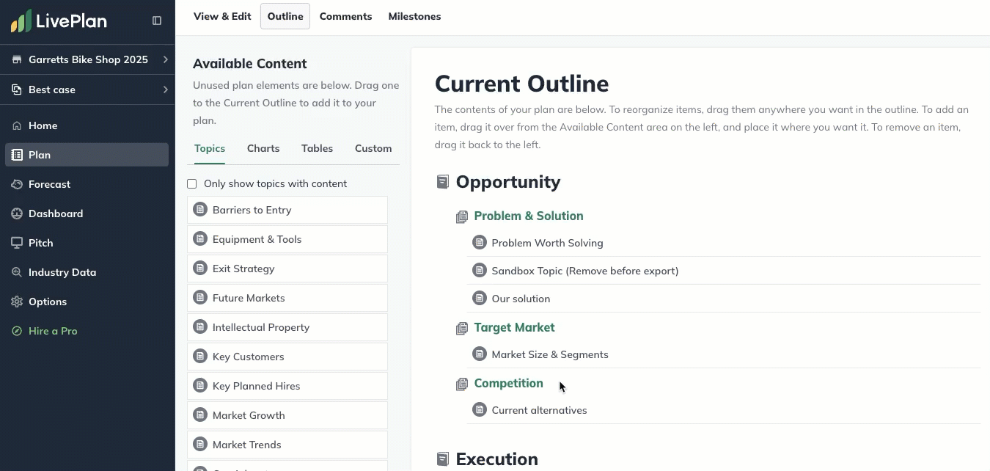This screenshot has width=990, height=471.
Task: Open the Target Market section link
Action: 514,327
